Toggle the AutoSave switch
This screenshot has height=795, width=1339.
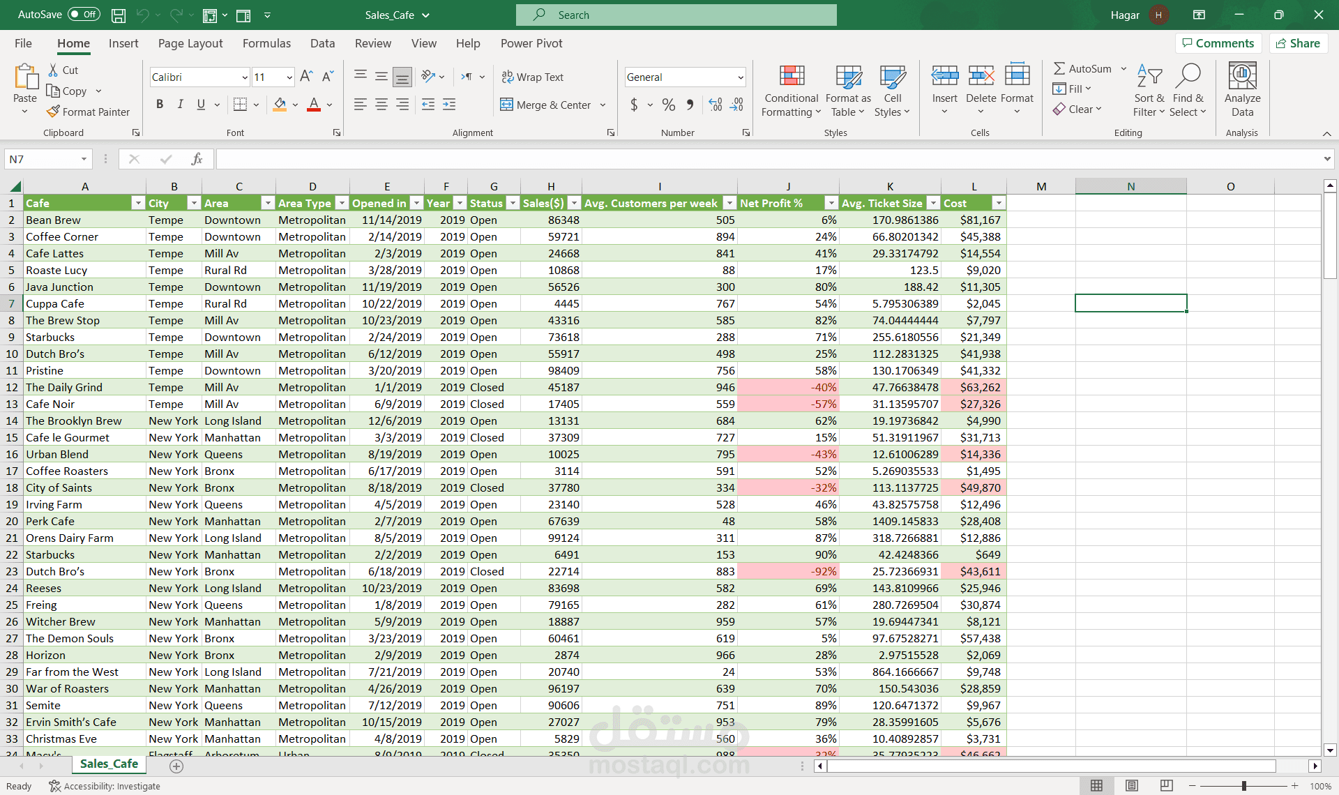tap(84, 15)
